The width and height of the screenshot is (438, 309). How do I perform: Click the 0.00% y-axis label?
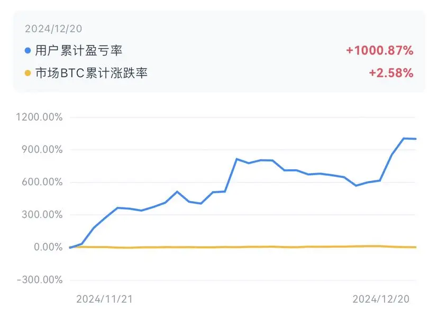point(48,247)
